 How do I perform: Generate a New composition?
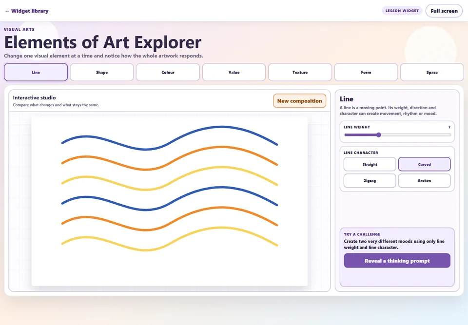(299, 101)
